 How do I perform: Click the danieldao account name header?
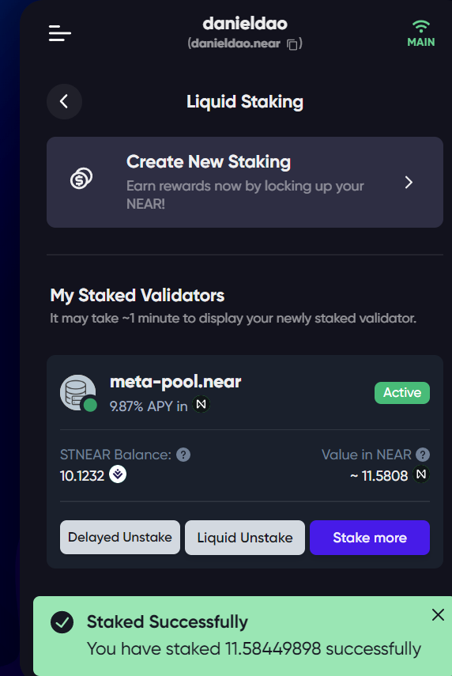pyautogui.click(x=245, y=24)
